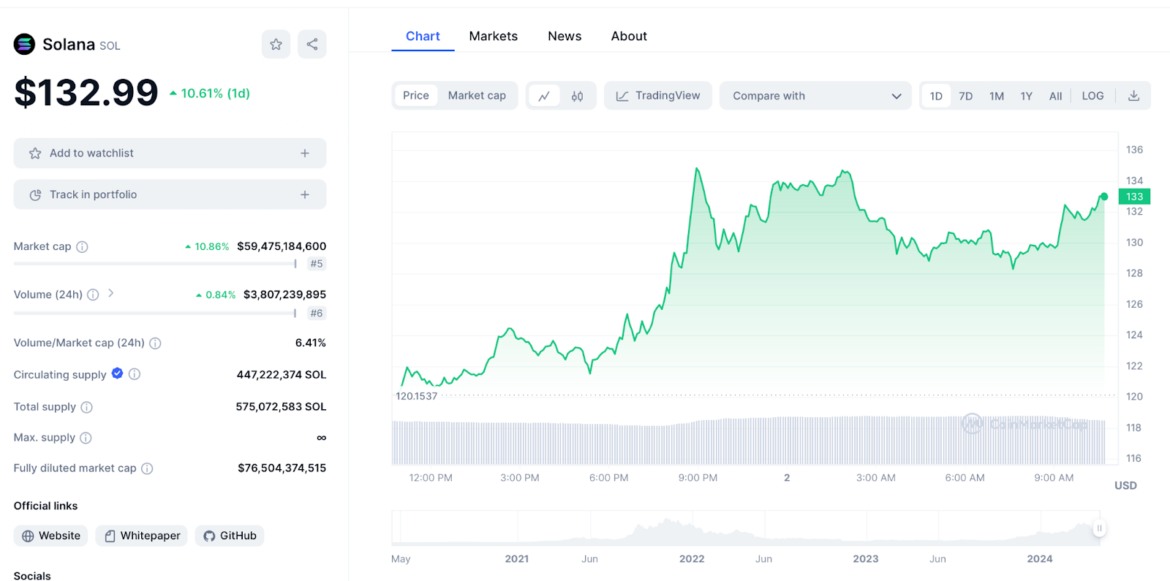1170x581 pixels.
Task: Show info tooltip for Volume (24h)
Action: tap(93, 295)
